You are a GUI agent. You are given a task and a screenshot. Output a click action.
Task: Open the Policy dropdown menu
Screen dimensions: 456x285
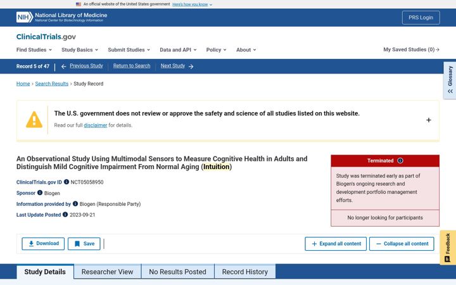[216, 50]
